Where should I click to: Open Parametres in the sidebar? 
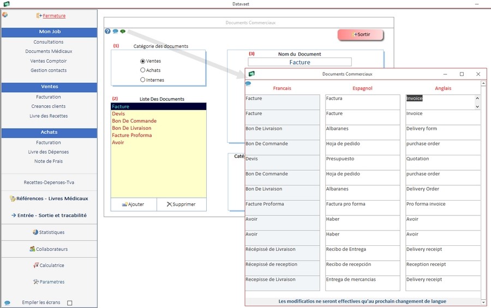(52, 282)
